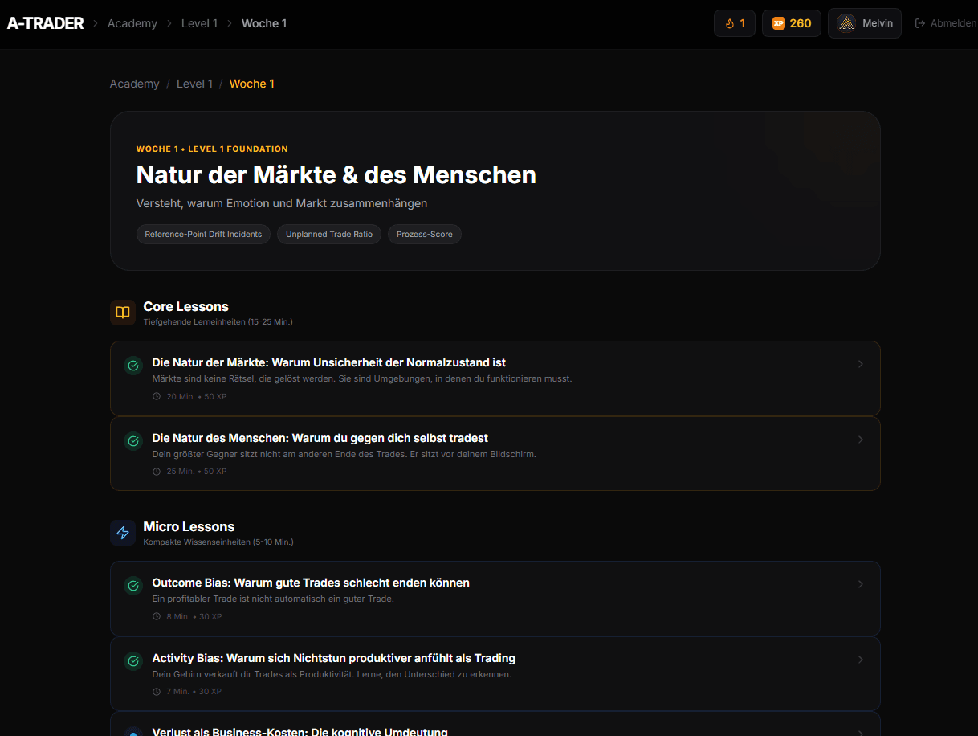Image resolution: width=978 pixels, height=736 pixels.
Task: Click the Micro Lessons lightning icon
Action: tap(123, 533)
